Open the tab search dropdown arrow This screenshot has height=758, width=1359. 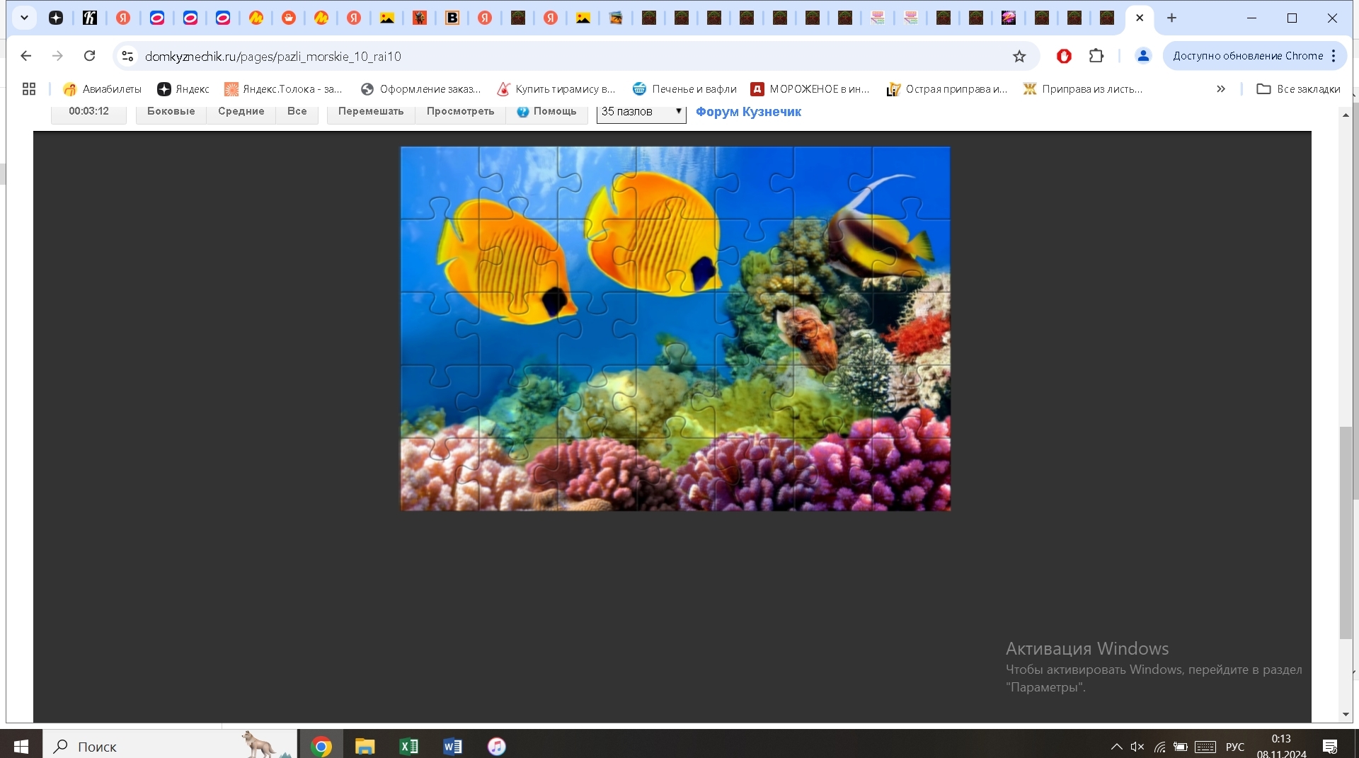(x=24, y=18)
